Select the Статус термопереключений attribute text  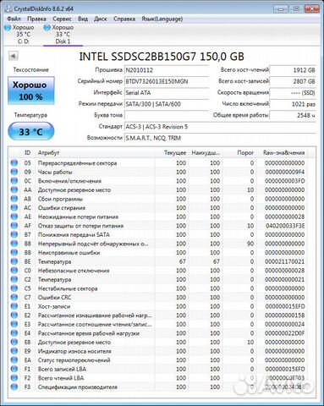tap(74, 360)
